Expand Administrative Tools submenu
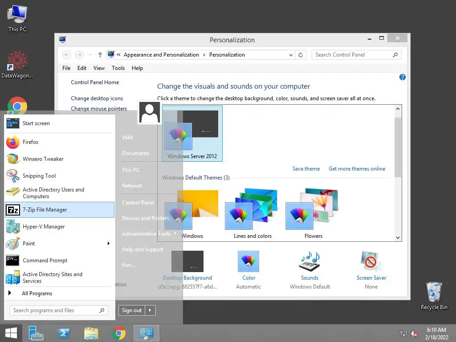Screen dimensions: 456x342 (x=175, y=233)
